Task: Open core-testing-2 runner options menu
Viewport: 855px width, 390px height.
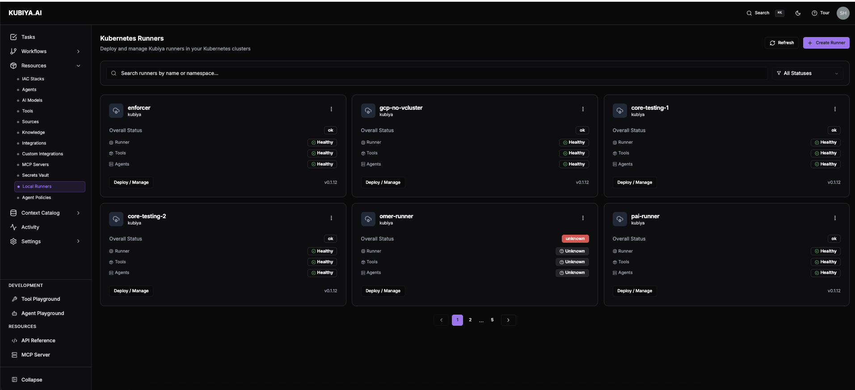Action: point(331,218)
